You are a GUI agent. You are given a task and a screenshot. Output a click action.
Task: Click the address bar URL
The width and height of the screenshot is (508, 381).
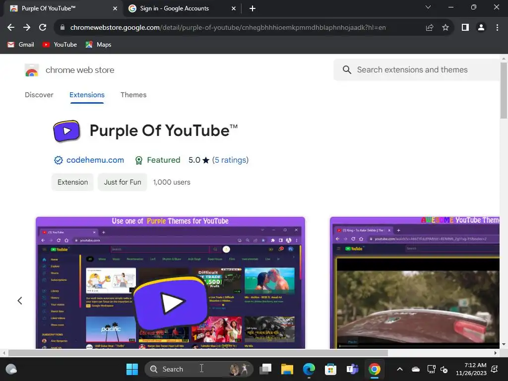(x=228, y=28)
